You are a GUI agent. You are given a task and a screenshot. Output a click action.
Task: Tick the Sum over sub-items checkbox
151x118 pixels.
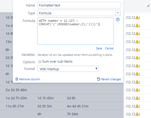pos(40,62)
